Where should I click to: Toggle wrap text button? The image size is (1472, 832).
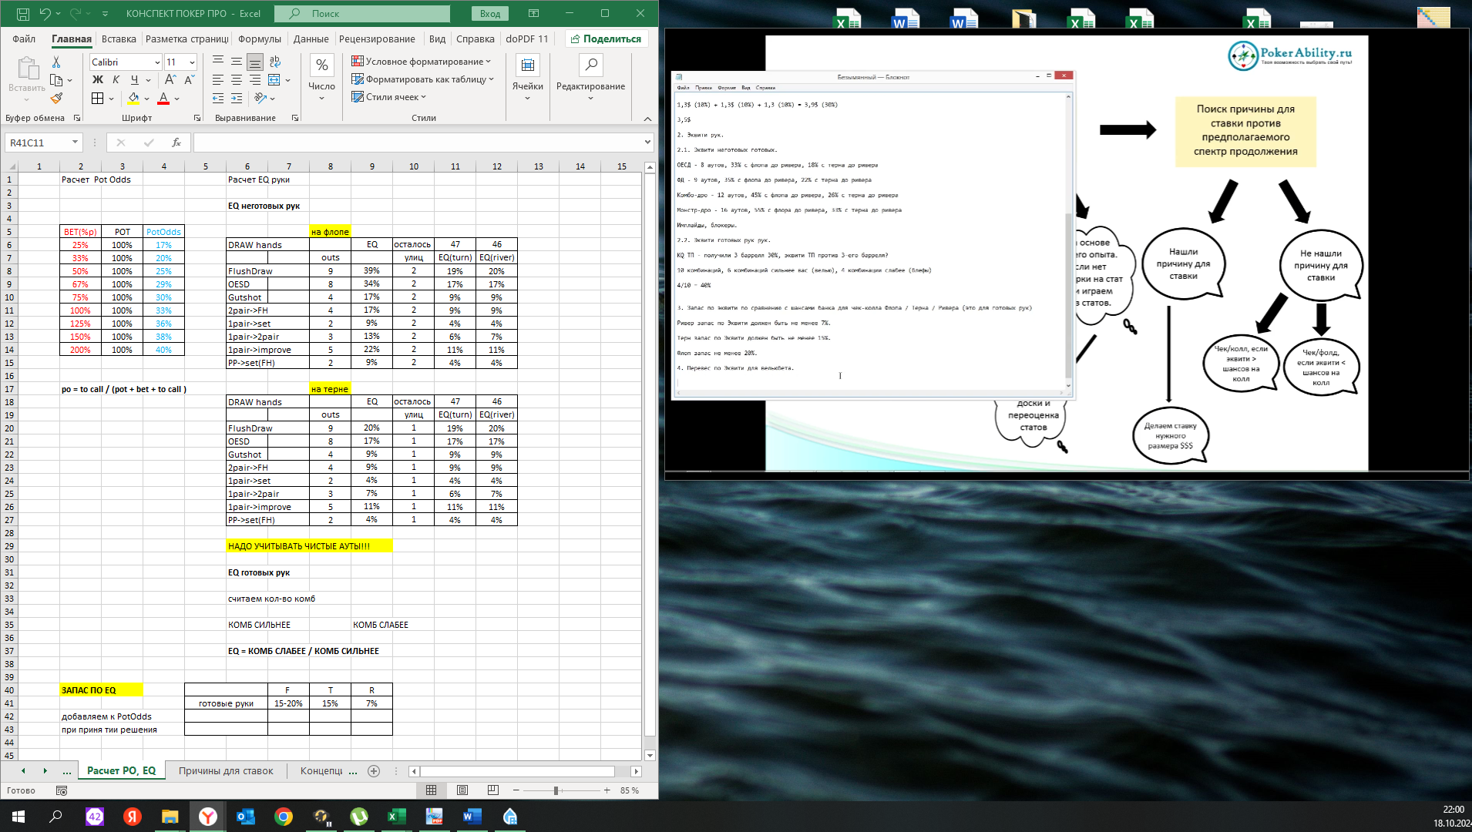point(275,61)
